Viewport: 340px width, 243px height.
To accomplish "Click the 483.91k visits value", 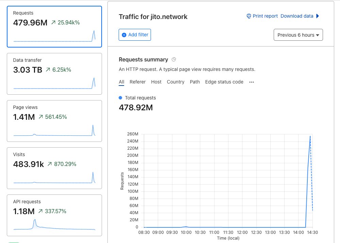I will click(29, 164).
